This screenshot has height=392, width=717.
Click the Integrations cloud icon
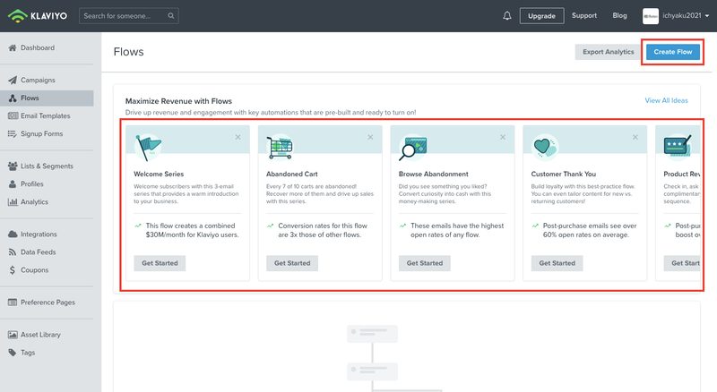pos(13,234)
